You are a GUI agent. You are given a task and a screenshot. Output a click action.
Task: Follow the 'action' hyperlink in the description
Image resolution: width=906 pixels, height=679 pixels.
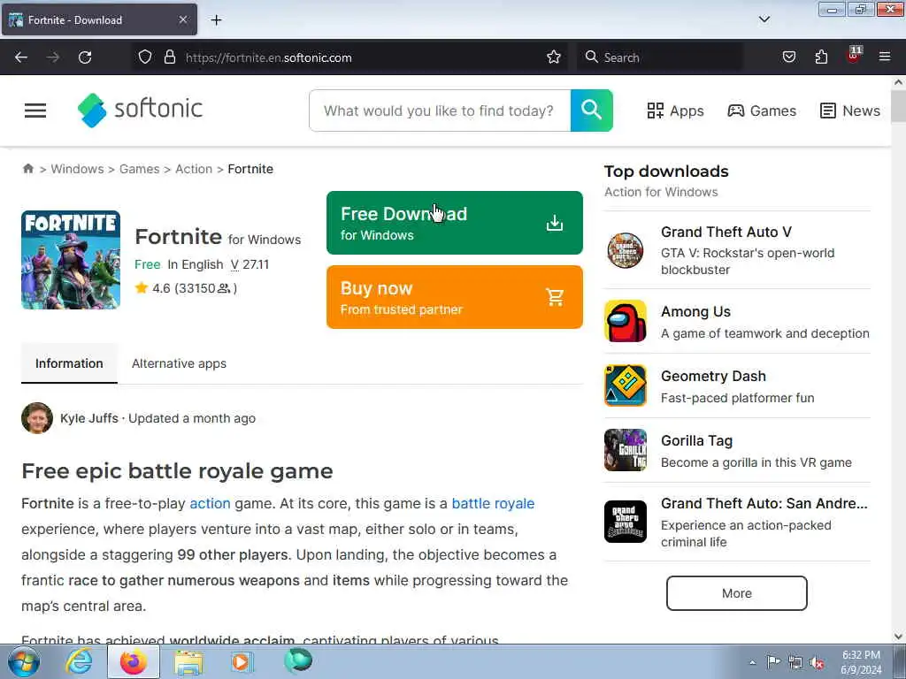210,503
